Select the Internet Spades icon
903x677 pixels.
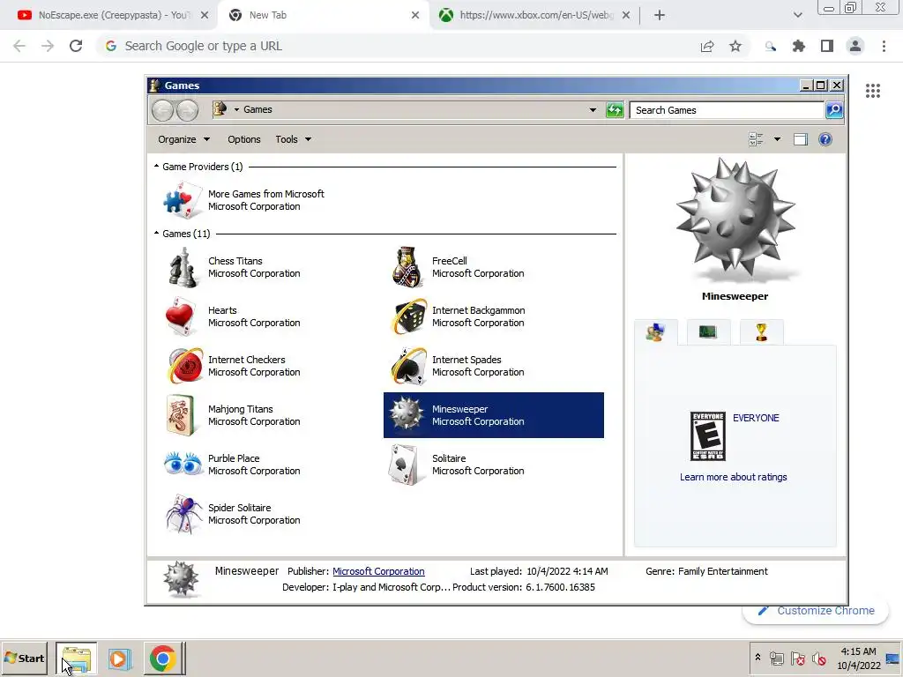coord(408,366)
